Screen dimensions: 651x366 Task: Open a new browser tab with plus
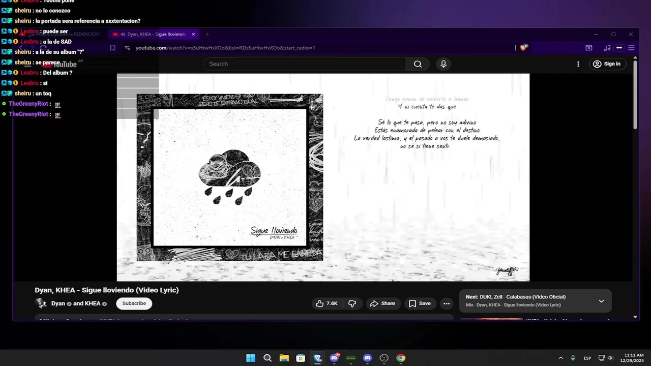click(207, 34)
